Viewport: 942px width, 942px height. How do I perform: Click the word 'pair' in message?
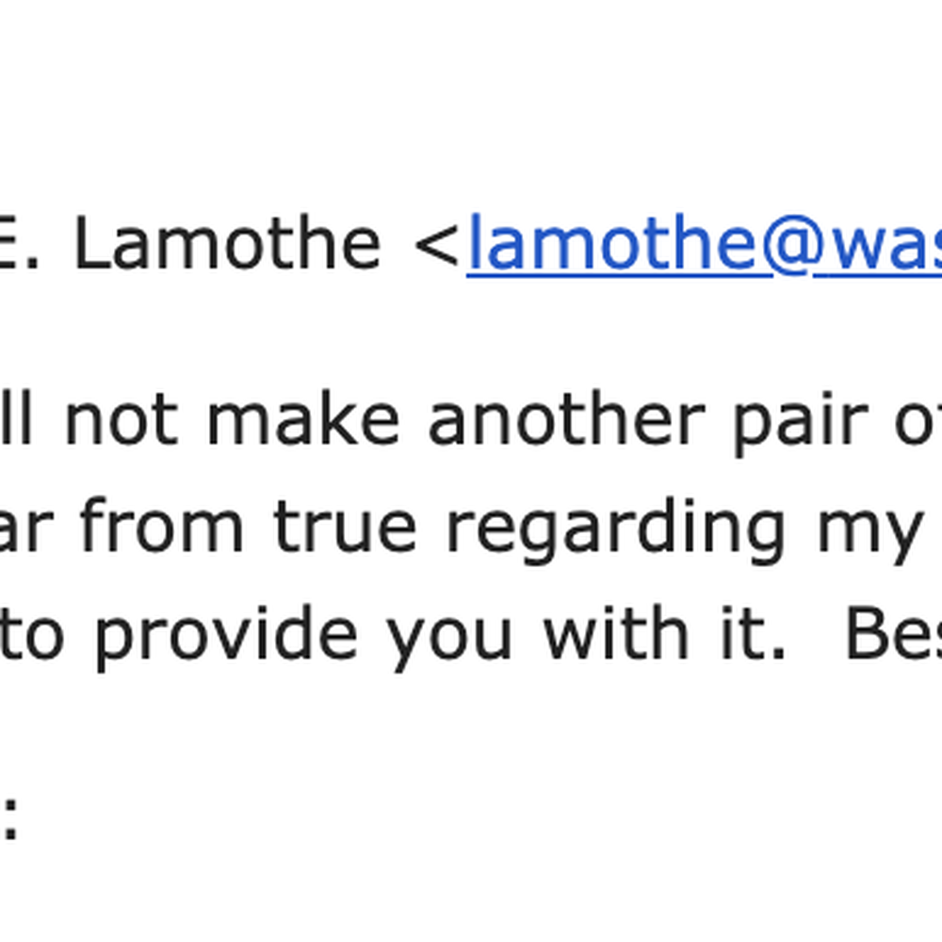[801, 419]
